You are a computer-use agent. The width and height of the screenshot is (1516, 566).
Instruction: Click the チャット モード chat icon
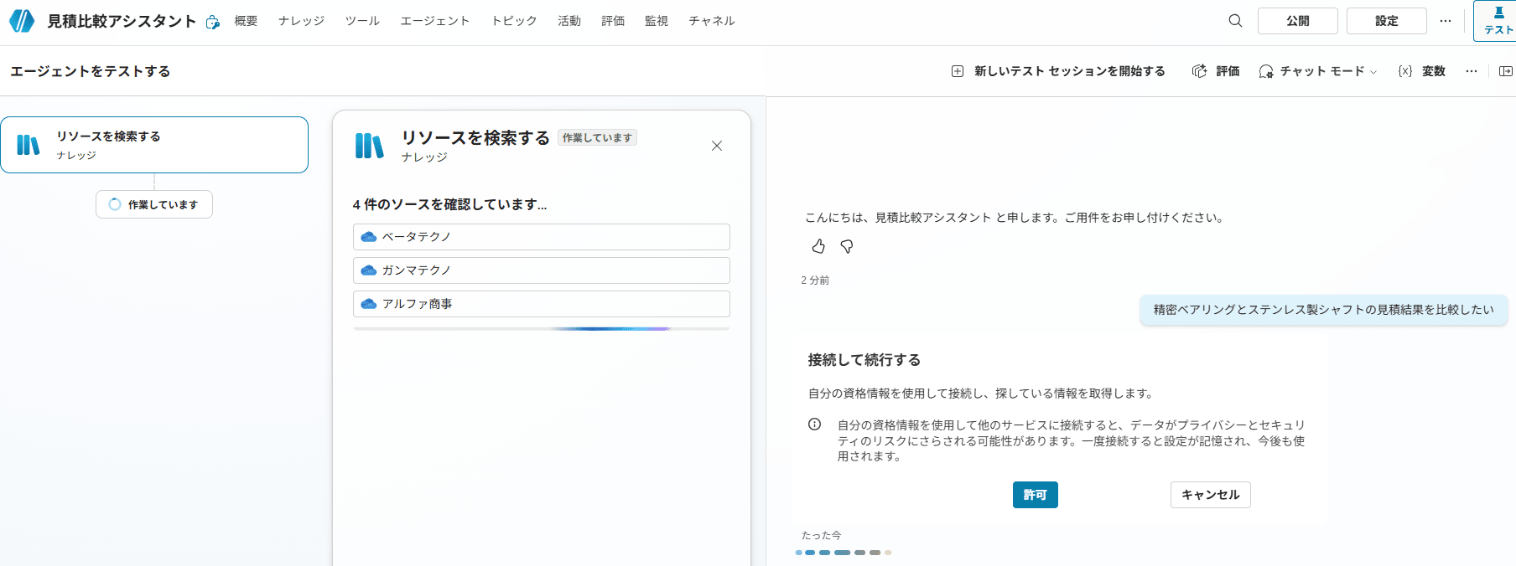(x=1266, y=71)
